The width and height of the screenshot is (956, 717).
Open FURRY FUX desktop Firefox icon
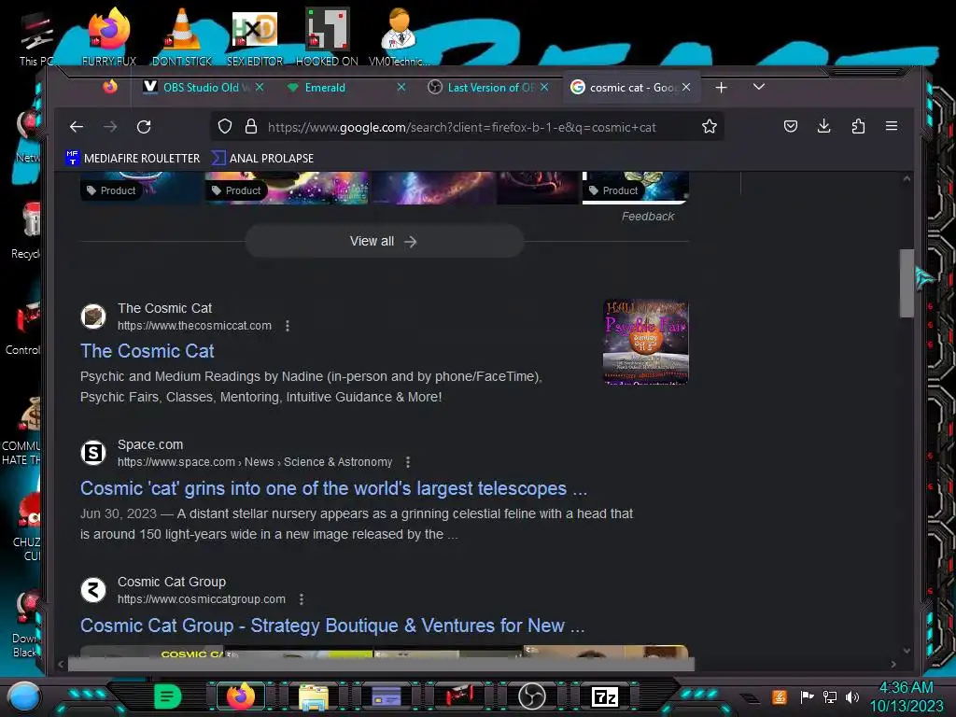[109, 36]
